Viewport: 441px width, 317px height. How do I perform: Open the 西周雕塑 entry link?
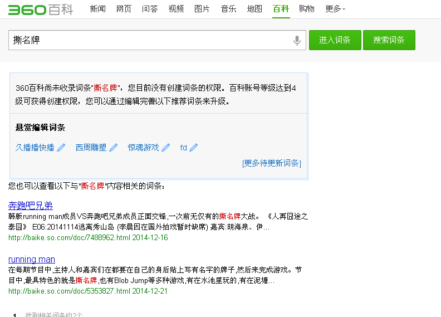click(91, 148)
